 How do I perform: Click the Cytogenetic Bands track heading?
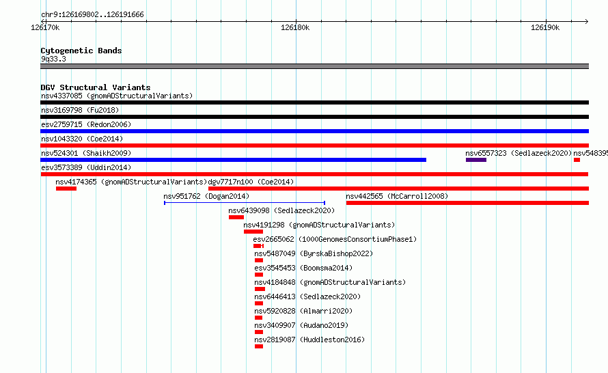tap(81, 51)
